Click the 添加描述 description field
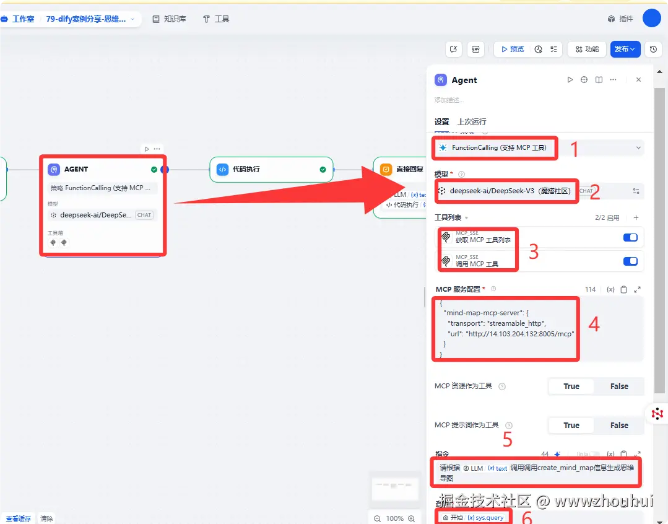Viewport: 668px width, 524px height. (449, 100)
